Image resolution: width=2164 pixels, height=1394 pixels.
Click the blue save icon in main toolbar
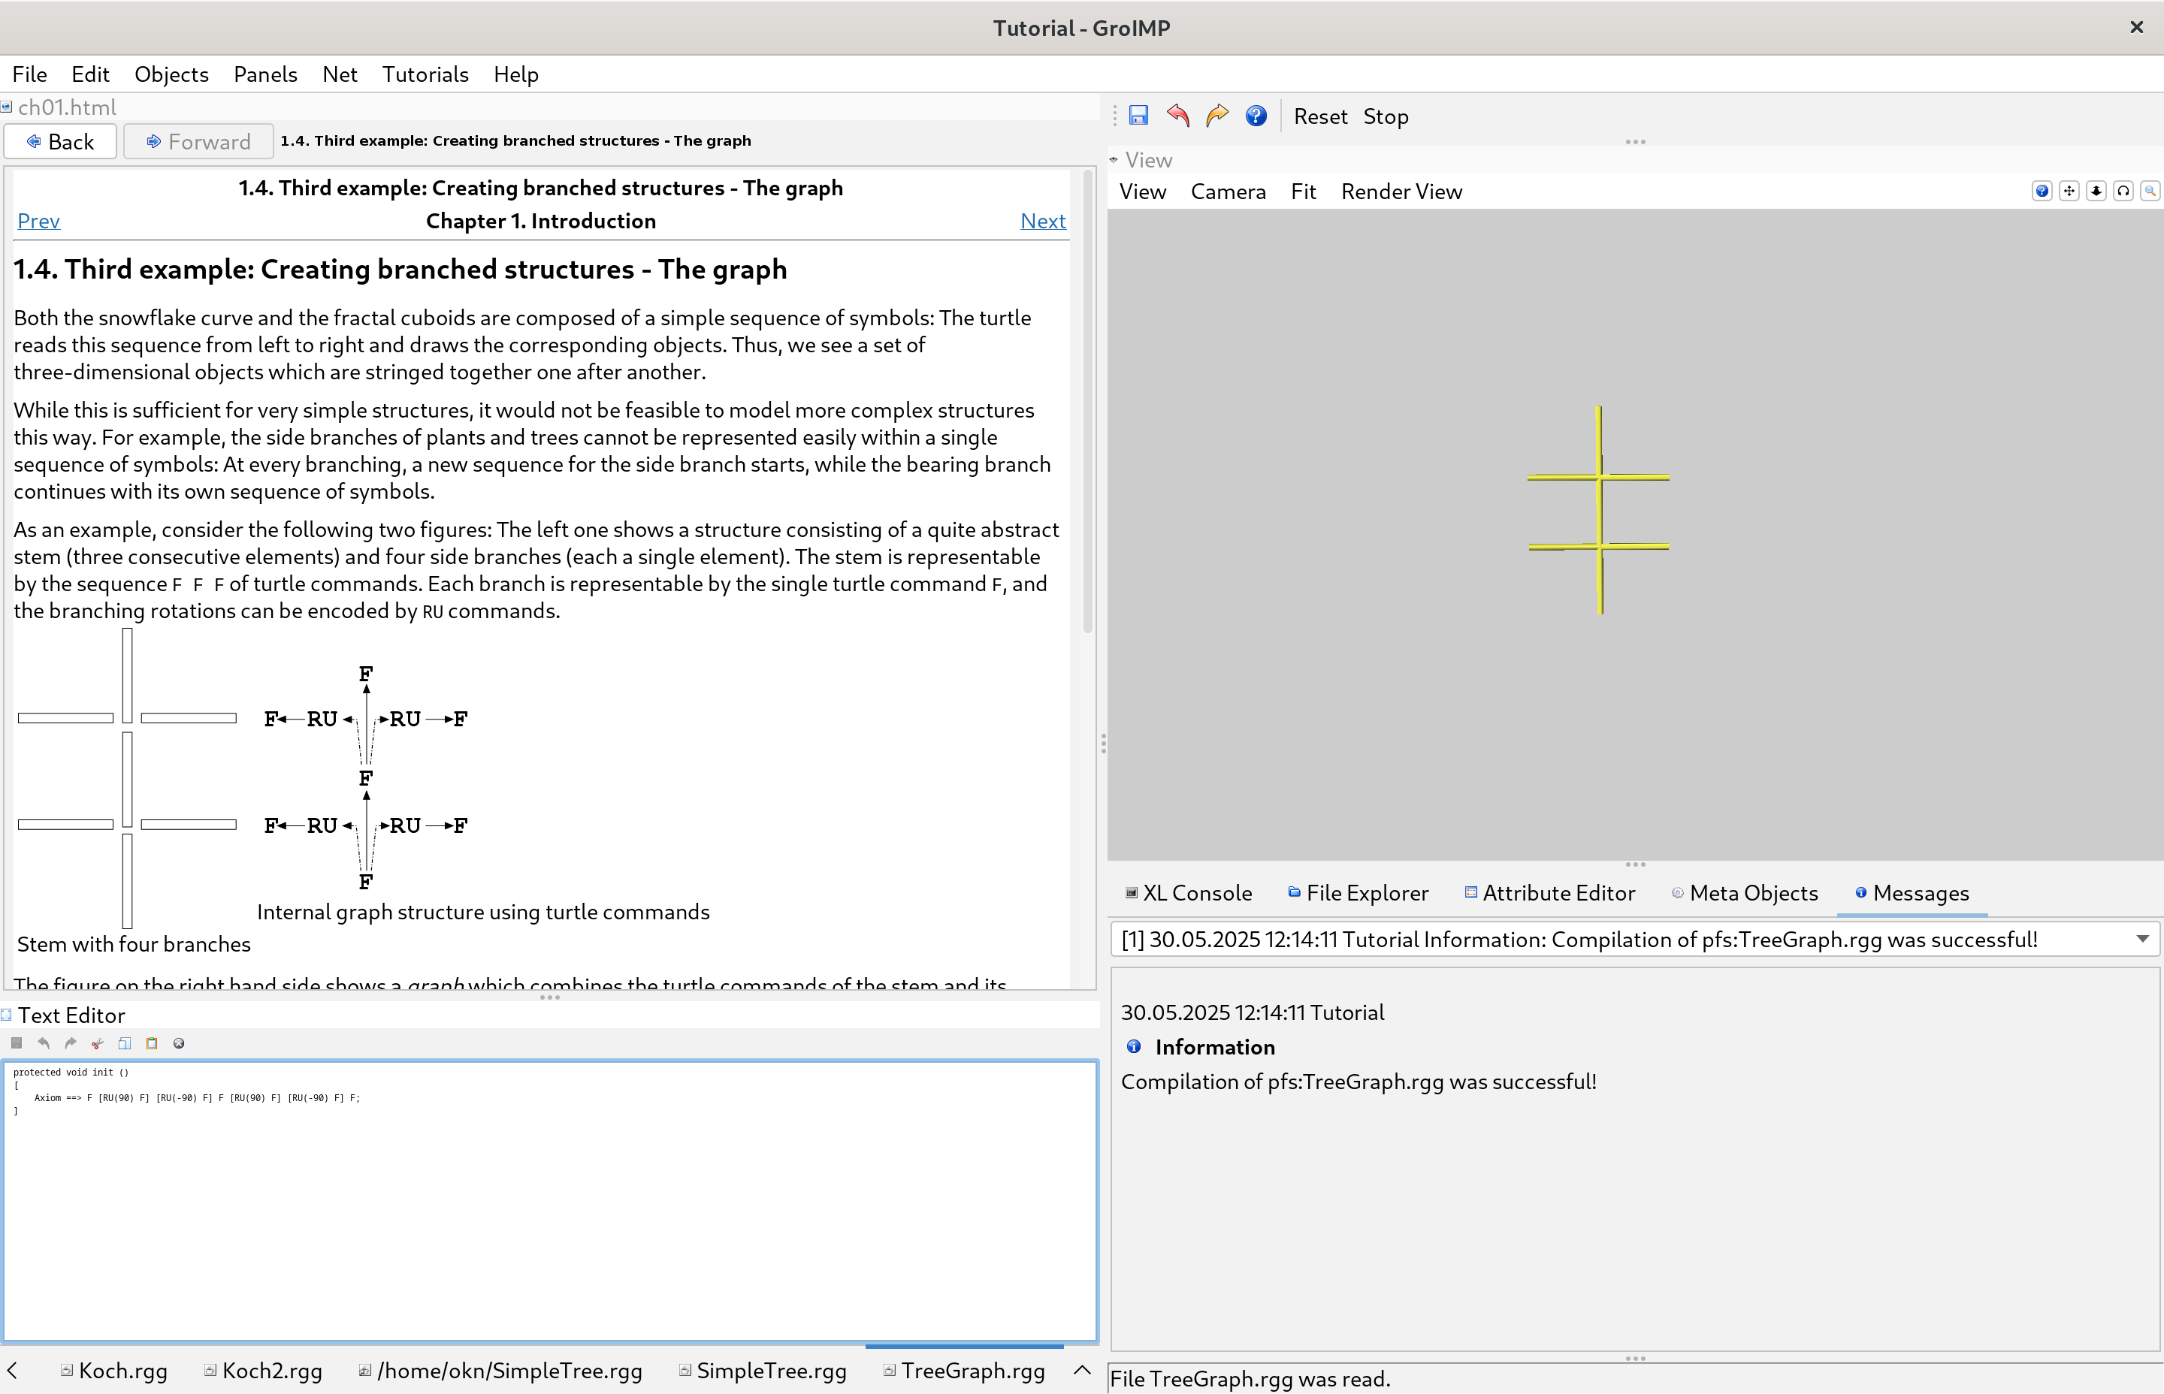click(x=1138, y=116)
